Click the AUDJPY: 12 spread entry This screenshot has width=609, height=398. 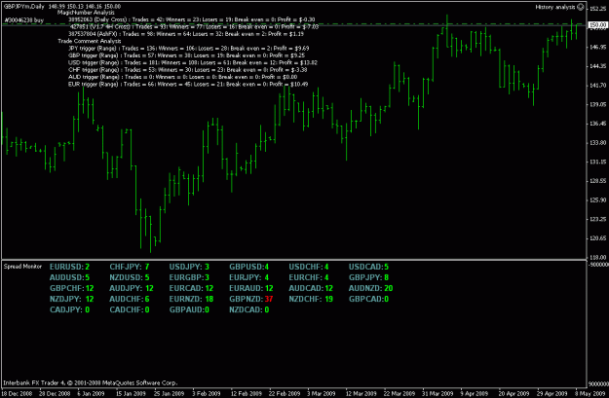[x=132, y=289]
